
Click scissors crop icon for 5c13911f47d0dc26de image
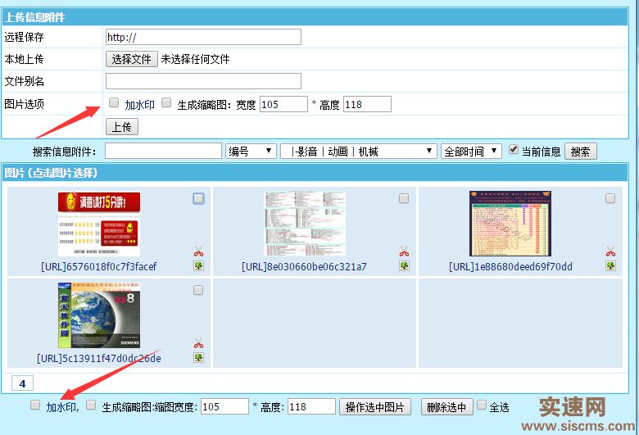click(198, 343)
